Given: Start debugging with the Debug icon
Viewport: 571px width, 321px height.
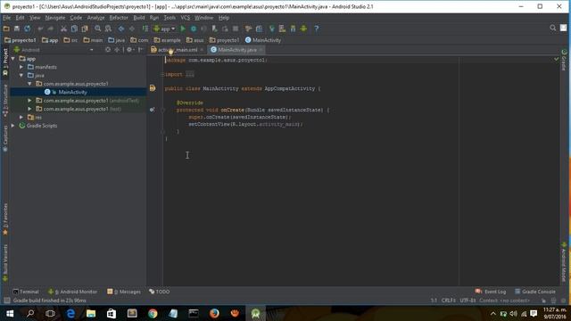Looking at the screenshot, I should coord(194,29).
